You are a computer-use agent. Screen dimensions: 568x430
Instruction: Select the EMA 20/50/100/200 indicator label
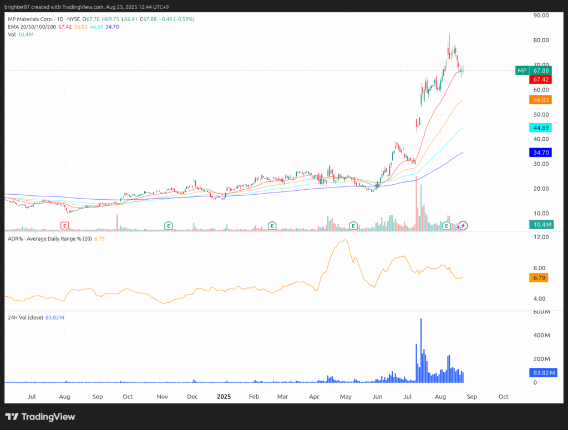pos(32,27)
